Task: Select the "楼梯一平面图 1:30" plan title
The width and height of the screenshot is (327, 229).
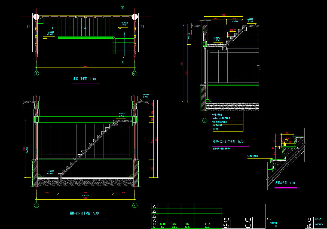Action: (x=85, y=79)
